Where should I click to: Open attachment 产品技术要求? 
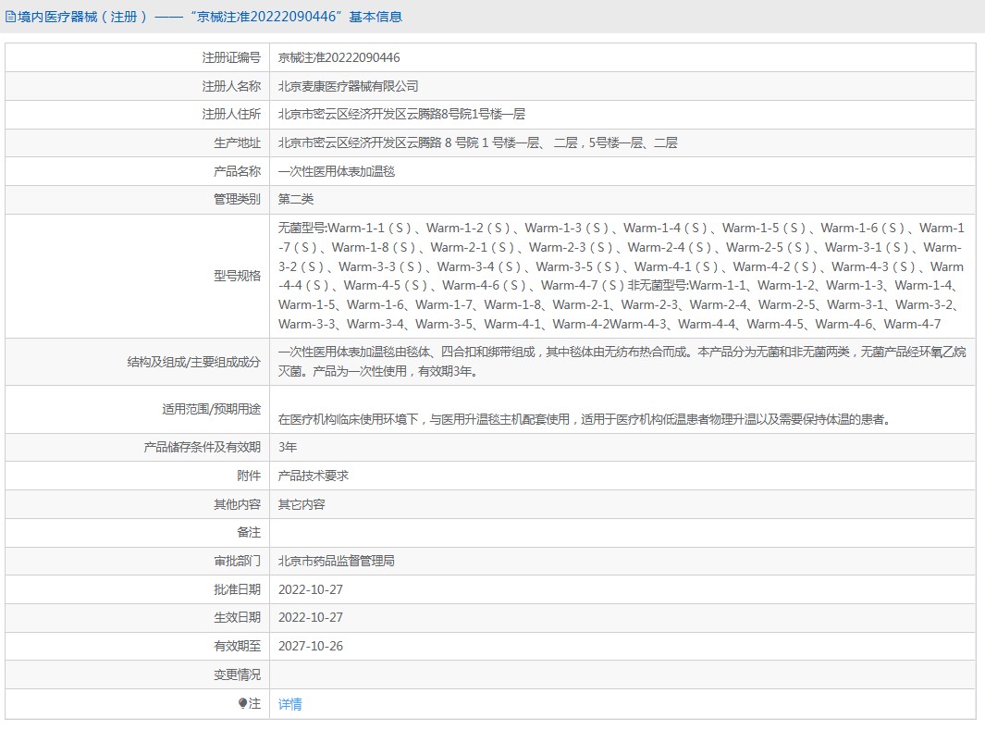coord(313,476)
